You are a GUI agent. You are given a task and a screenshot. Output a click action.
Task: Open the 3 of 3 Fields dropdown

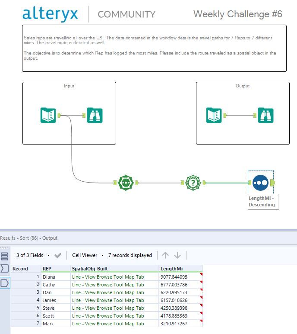coord(33,255)
